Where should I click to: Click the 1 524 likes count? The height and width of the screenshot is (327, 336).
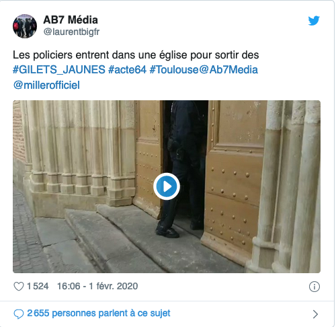click(38, 287)
